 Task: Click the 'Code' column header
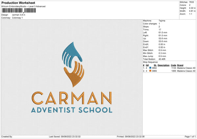click(x=173, y=65)
